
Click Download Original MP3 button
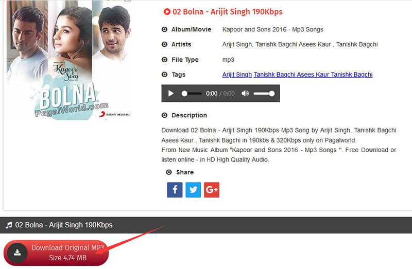coord(56,253)
